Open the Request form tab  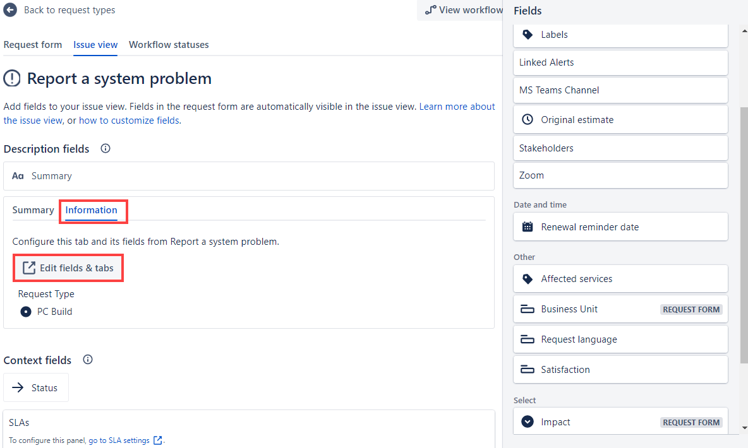tap(33, 45)
